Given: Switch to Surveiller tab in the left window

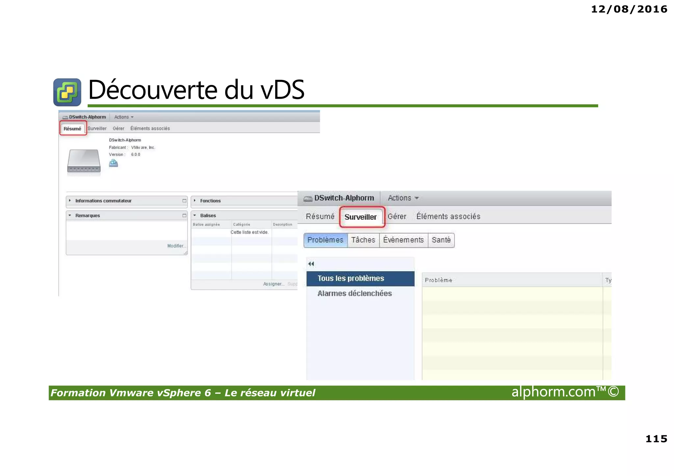Looking at the screenshot, I should 97,128.
